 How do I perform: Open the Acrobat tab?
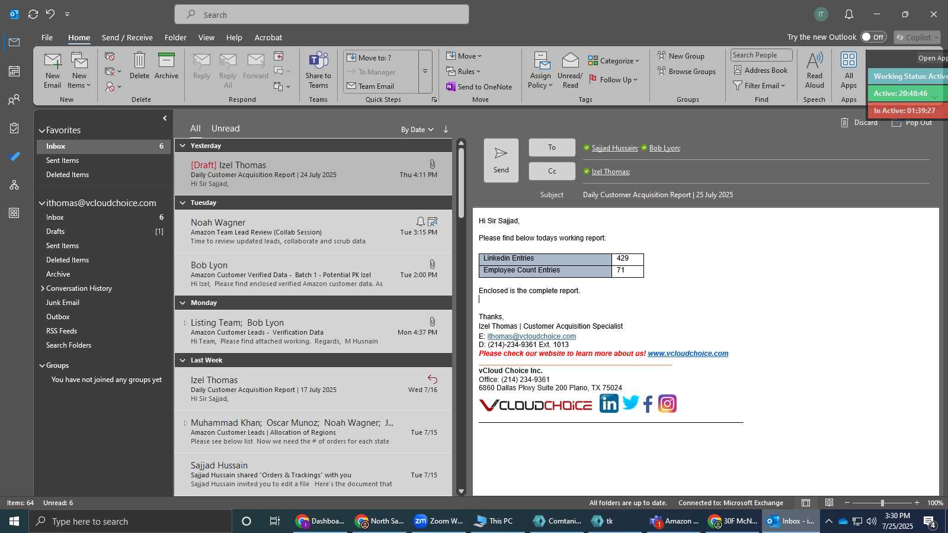pyautogui.click(x=268, y=37)
